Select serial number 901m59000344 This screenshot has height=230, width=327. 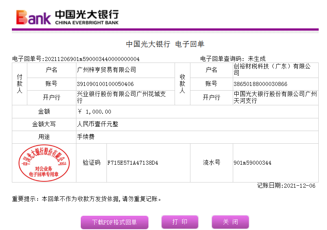tap(253, 163)
